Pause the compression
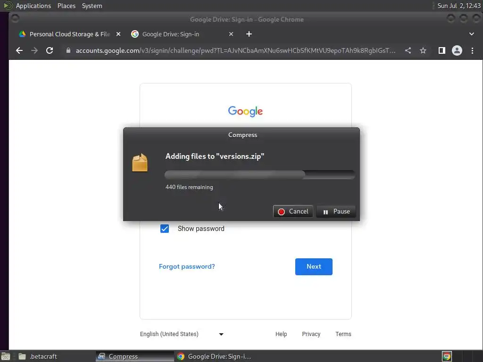 pos(336,212)
